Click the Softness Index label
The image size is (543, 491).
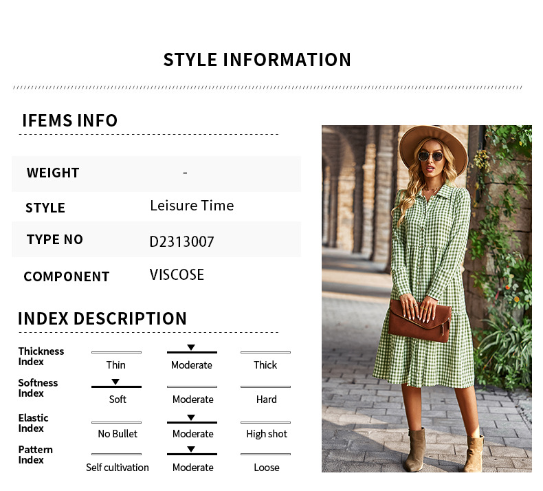tap(38, 388)
